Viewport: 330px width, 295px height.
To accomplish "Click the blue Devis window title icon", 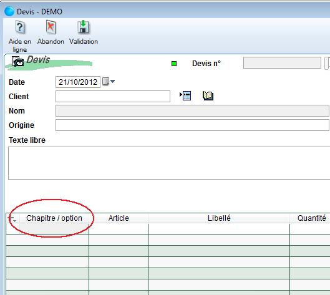I will click(9, 11).
